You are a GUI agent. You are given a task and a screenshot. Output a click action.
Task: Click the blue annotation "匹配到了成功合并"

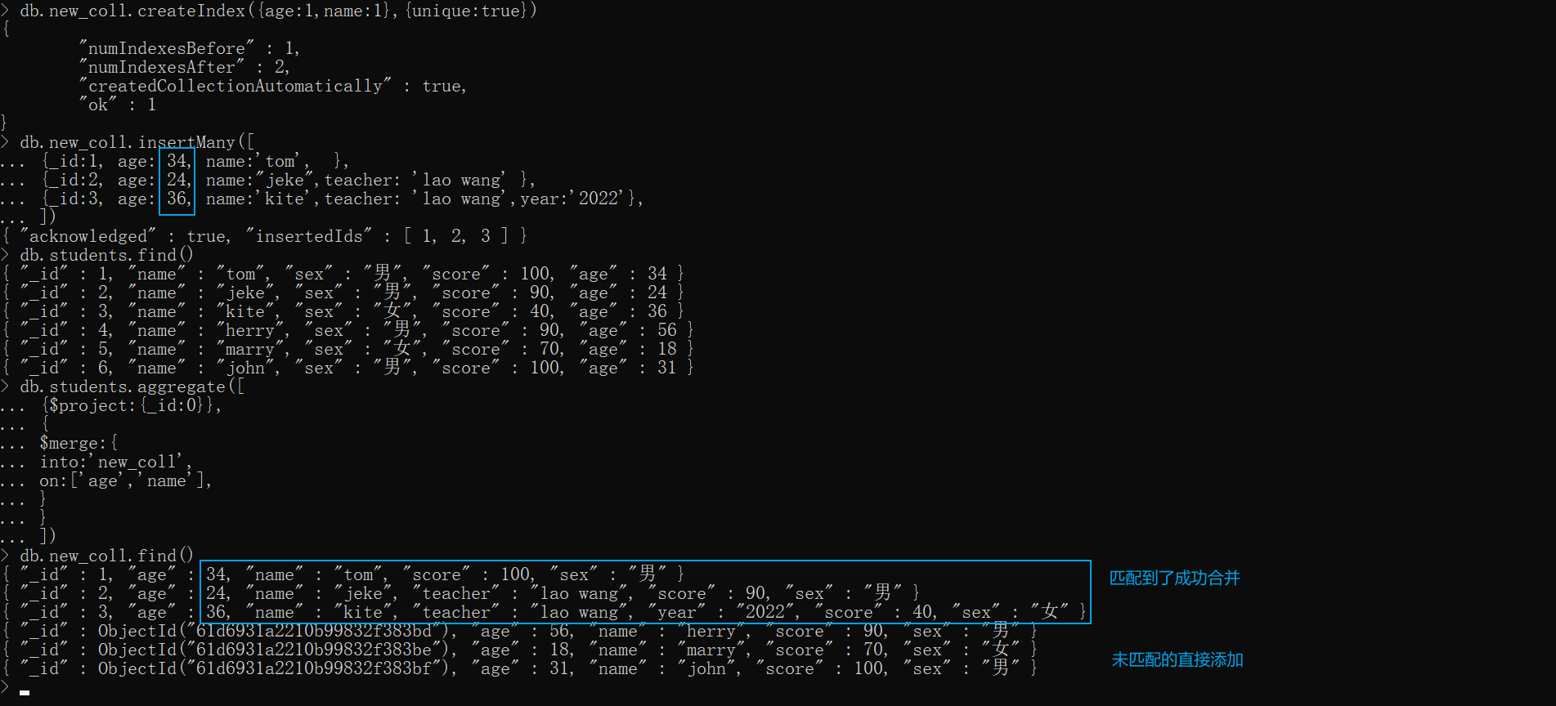[1174, 579]
